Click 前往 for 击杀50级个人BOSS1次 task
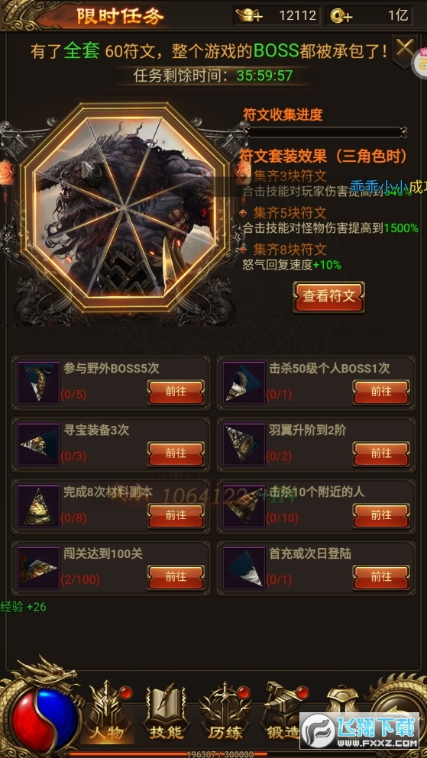The height and width of the screenshot is (758, 427). point(381,392)
